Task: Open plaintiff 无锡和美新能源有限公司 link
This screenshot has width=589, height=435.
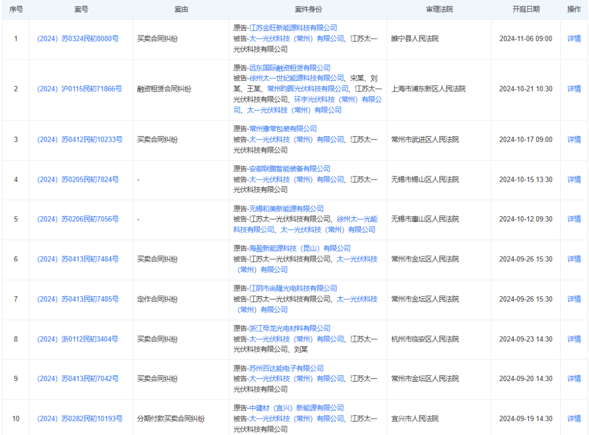Action: coord(286,209)
